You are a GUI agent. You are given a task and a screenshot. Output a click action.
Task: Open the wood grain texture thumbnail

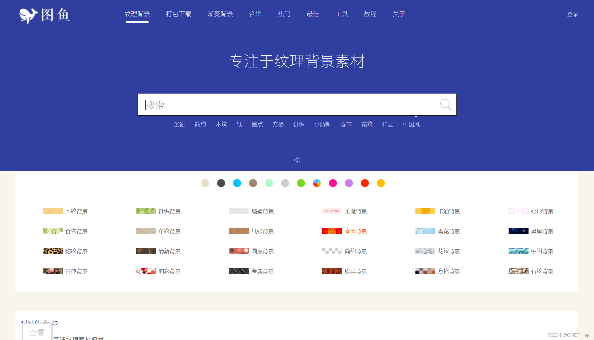tap(53, 211)
